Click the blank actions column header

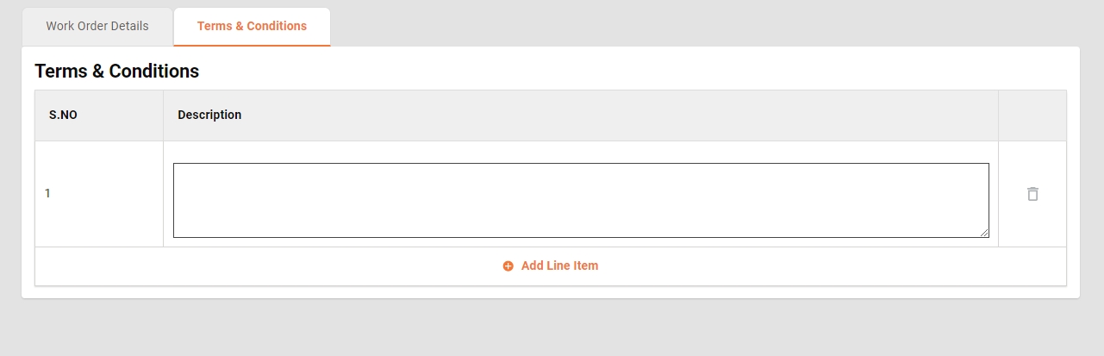[x=1032, y=116]
